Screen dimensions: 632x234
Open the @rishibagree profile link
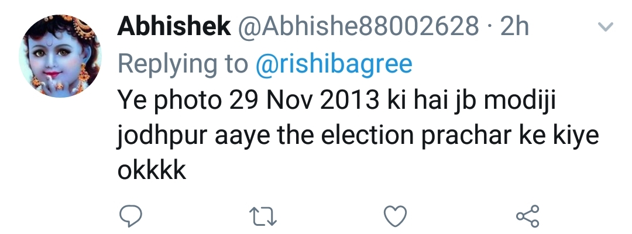[x=334, y=65]
